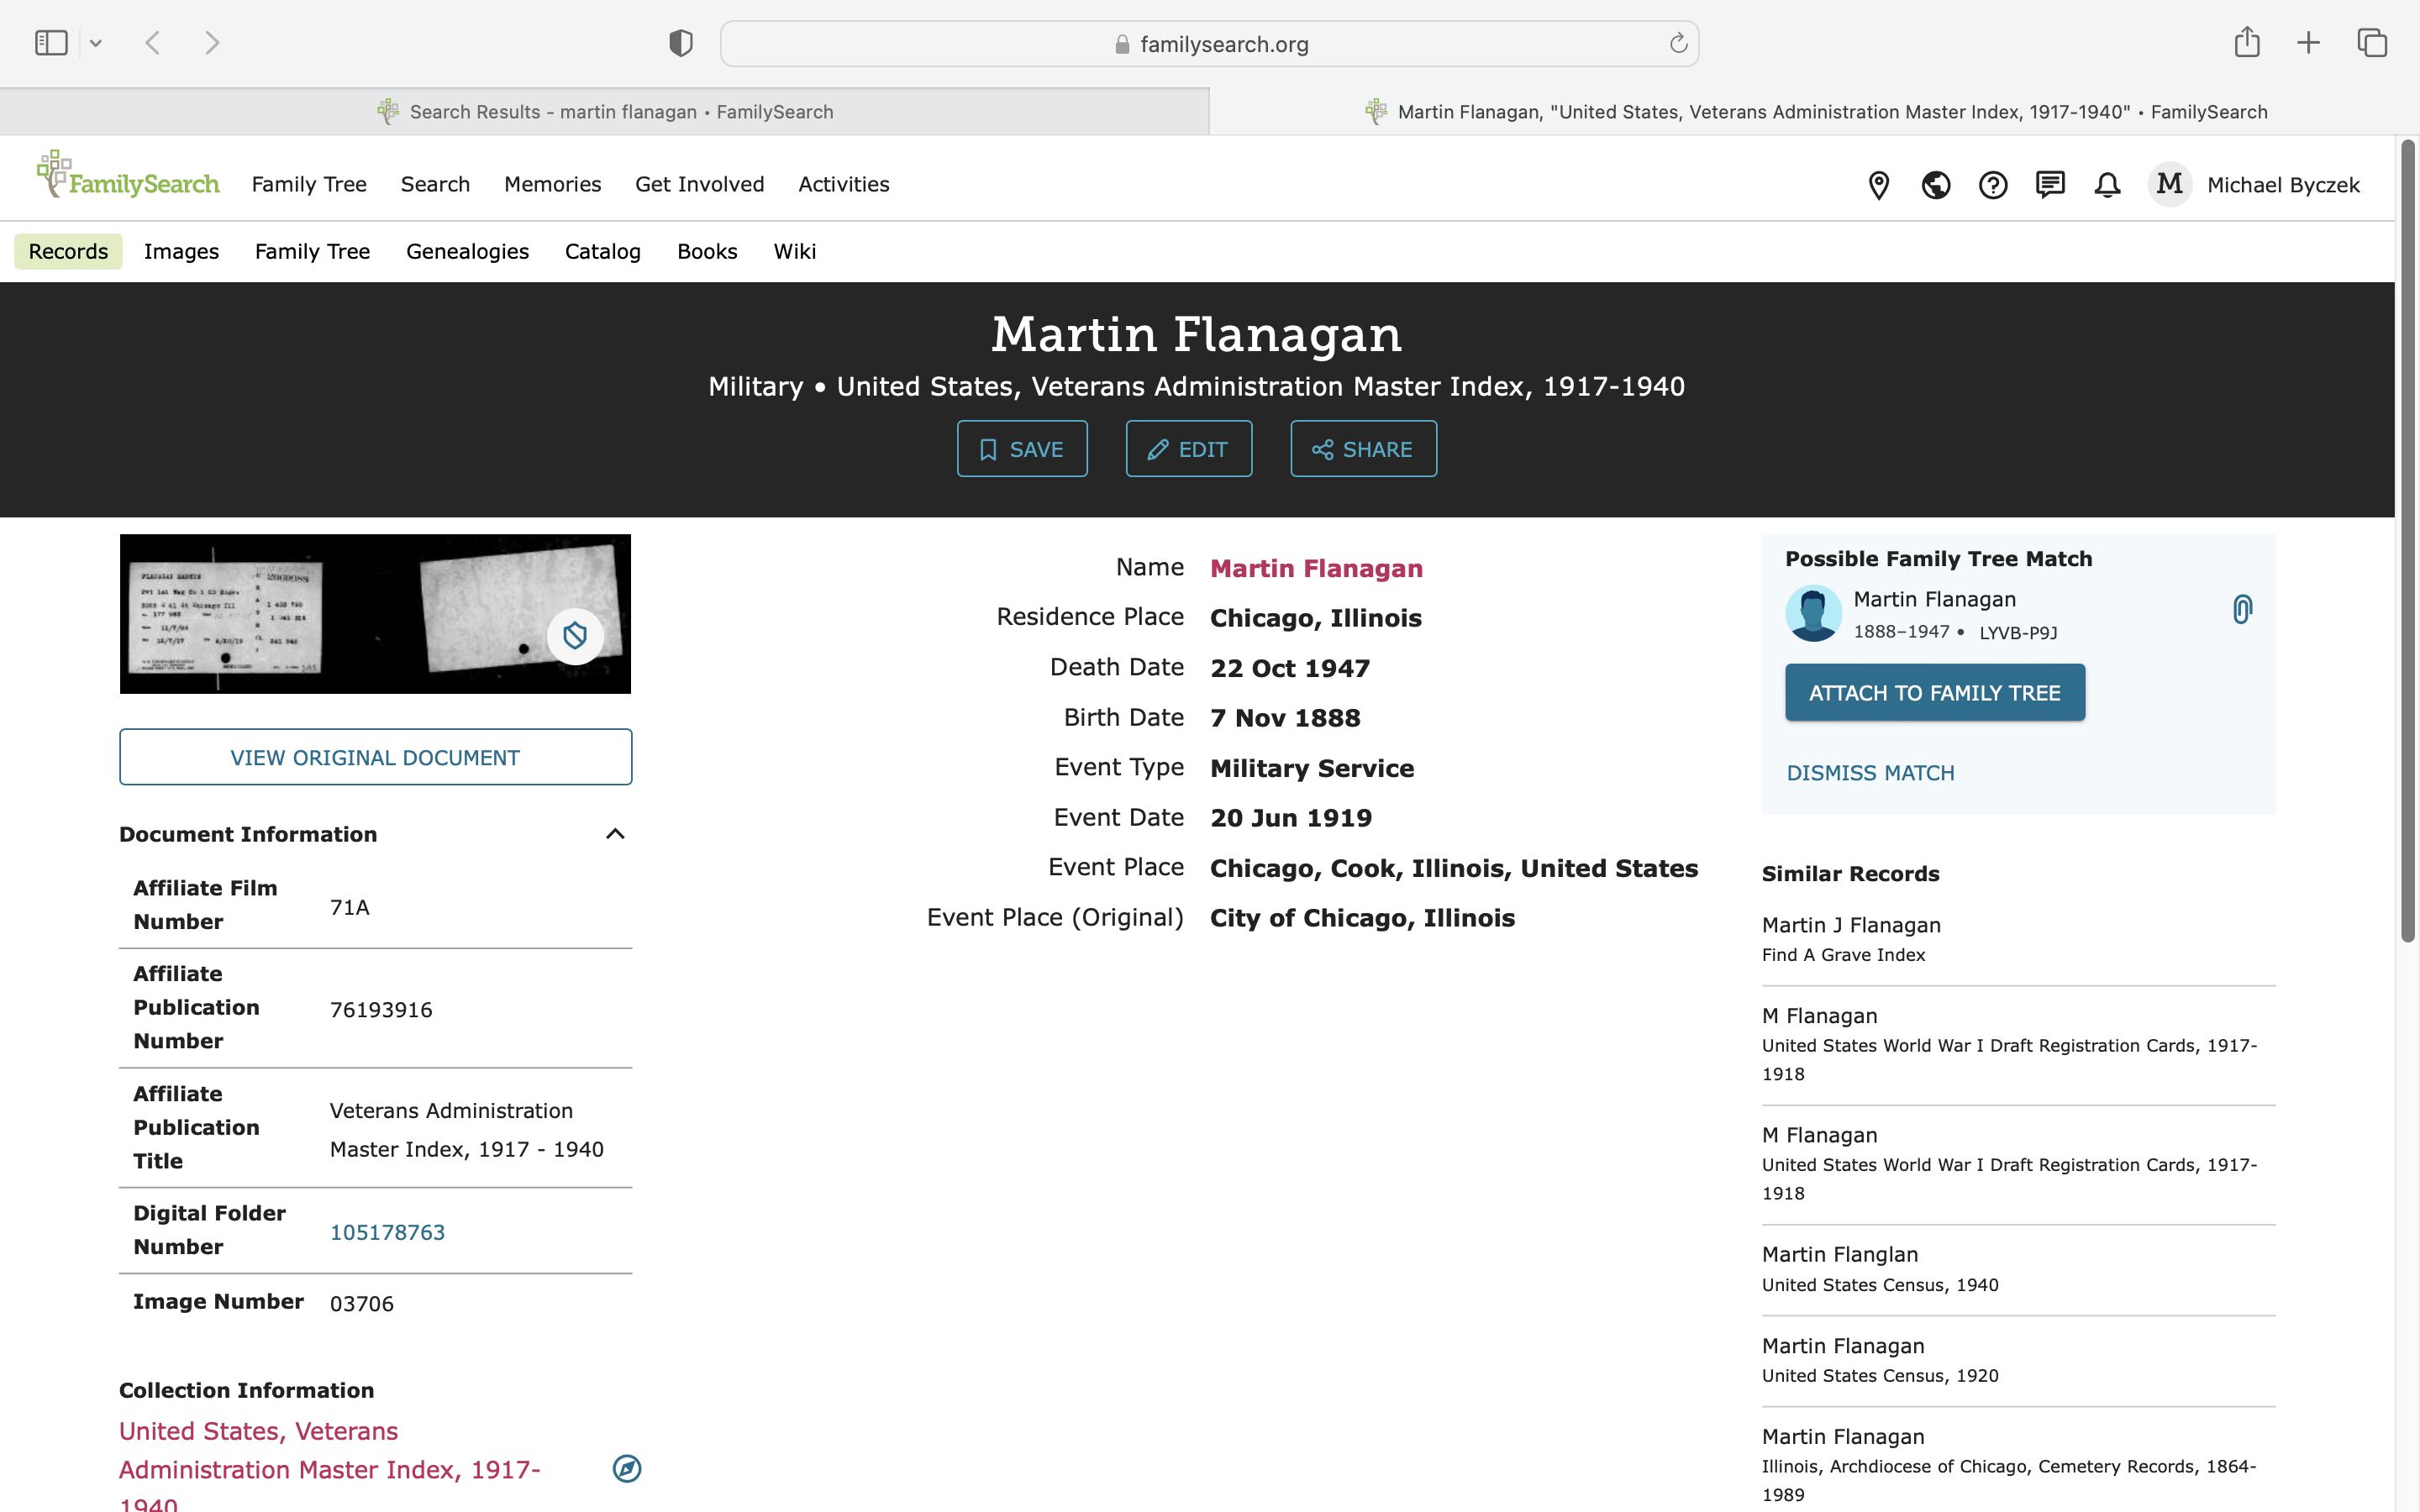The height and width of the screenshot is (1512, 2420).
Task: Select the Images sub-navigation tab
Action: (x=181, y=251)
